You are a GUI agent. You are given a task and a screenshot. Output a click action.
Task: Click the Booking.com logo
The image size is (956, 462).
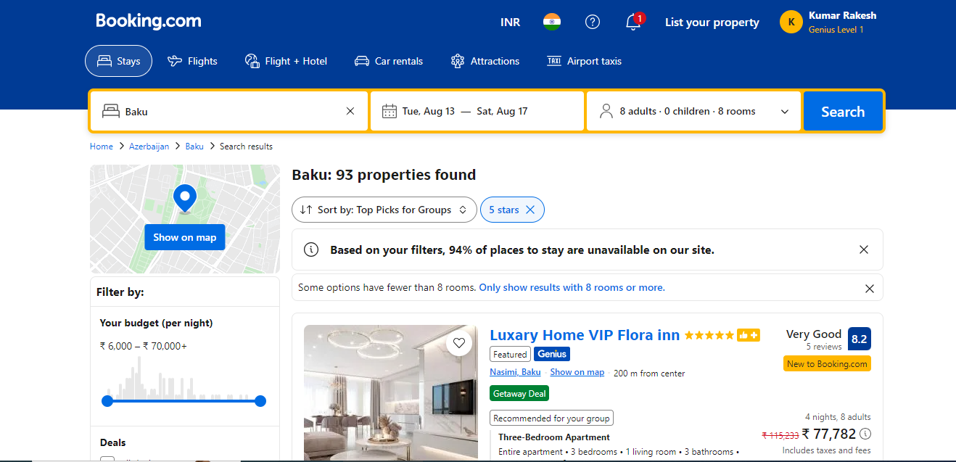pyautogui.click(x=149, y=21)
